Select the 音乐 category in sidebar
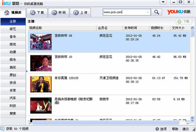This screenshot has height=132, width=196. point(13,37)
